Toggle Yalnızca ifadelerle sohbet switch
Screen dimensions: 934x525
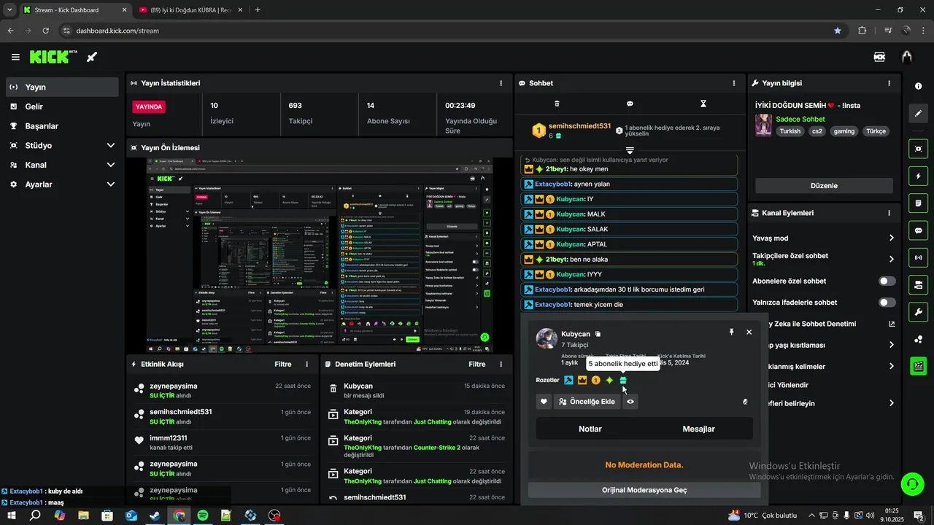coord(887,302)
